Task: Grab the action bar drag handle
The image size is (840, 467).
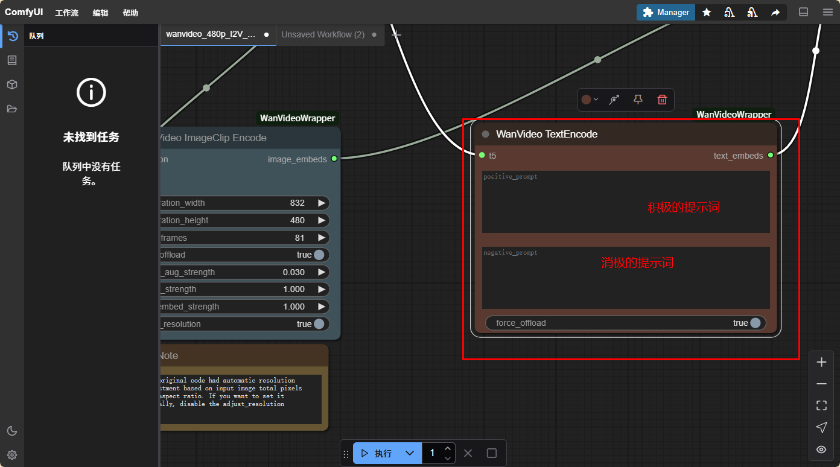Action: (x=346, y=454)
